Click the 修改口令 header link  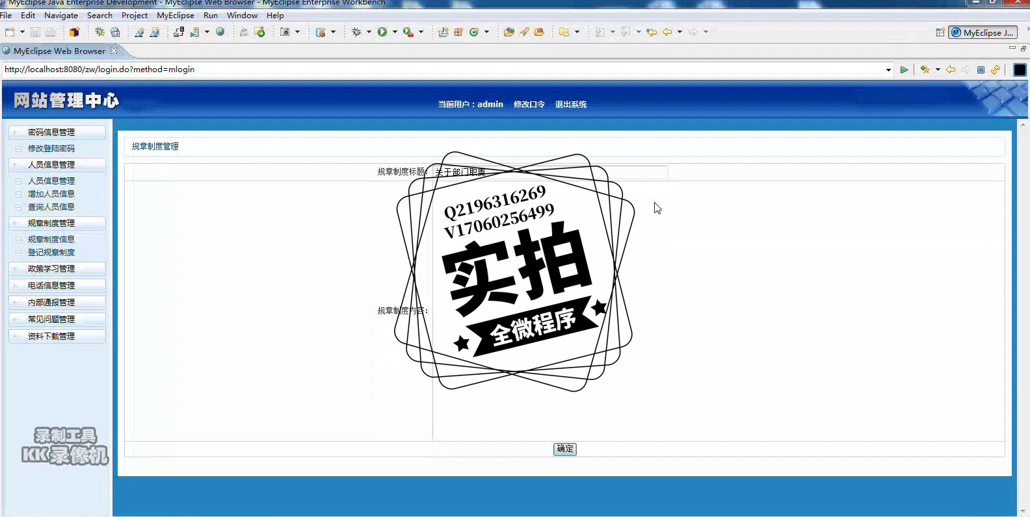529,105
